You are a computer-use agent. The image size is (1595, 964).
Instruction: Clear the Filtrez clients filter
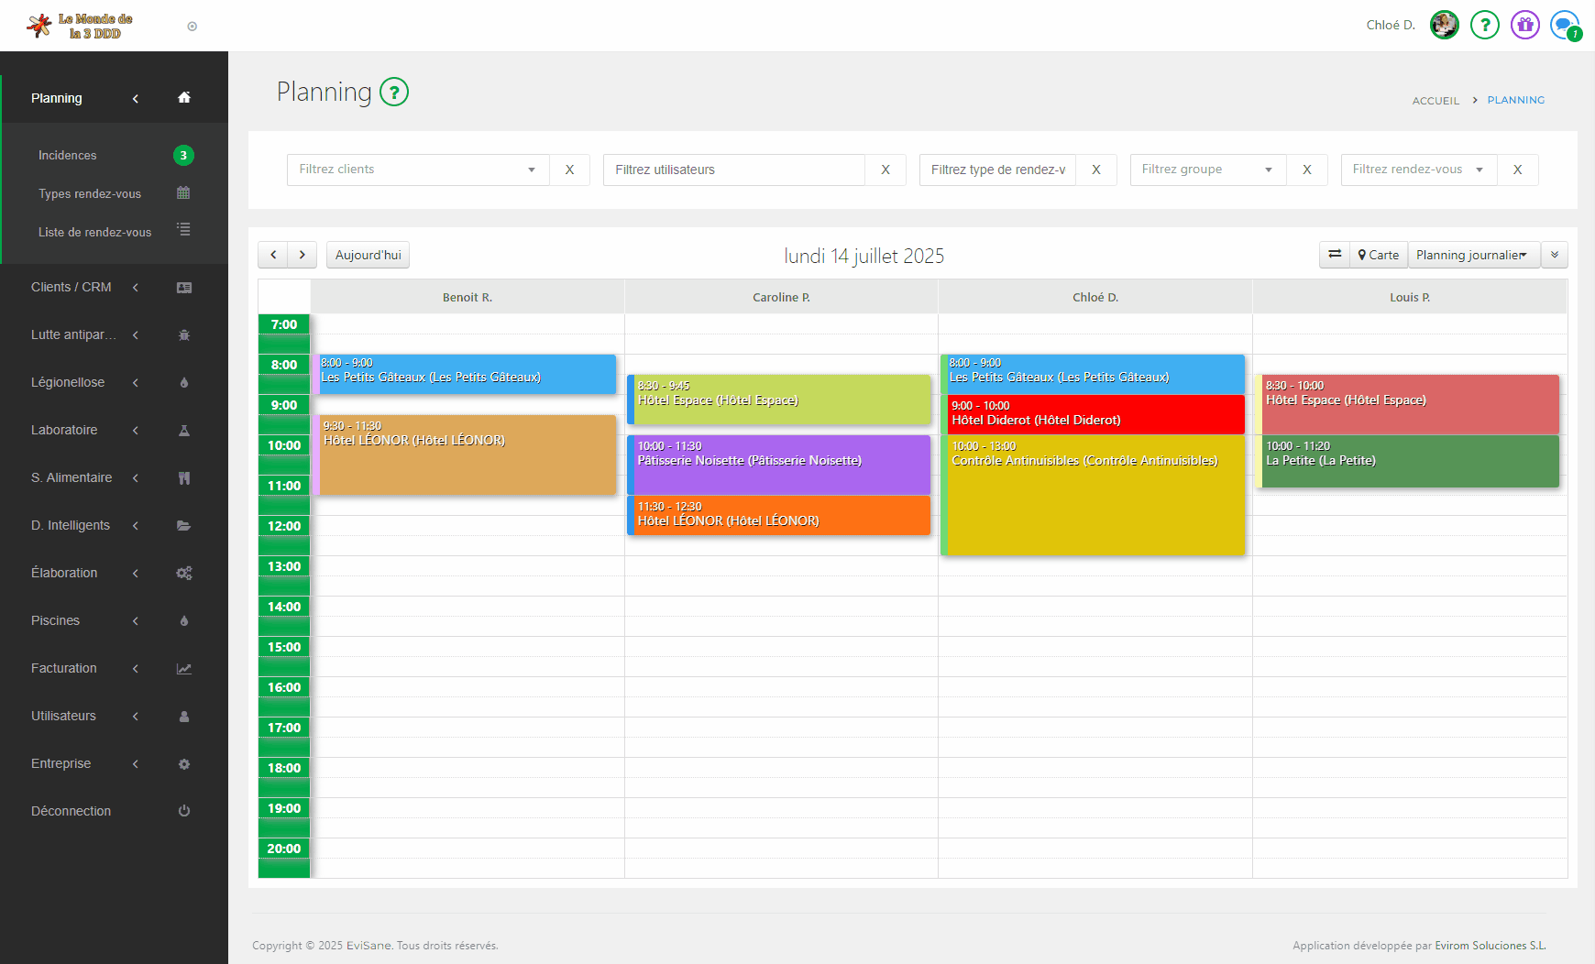coord(569,170)
